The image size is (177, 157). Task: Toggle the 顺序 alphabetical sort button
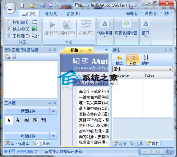tap(146, 60)
